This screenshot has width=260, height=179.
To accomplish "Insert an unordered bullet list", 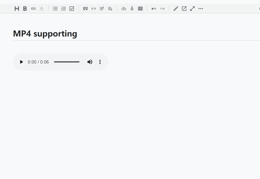I will (55, 9).
